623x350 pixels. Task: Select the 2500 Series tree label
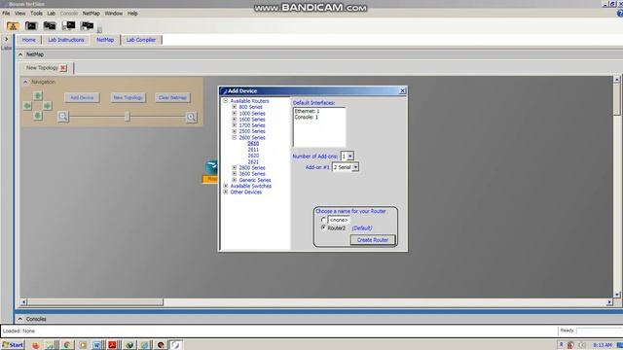tap(252, 131)
